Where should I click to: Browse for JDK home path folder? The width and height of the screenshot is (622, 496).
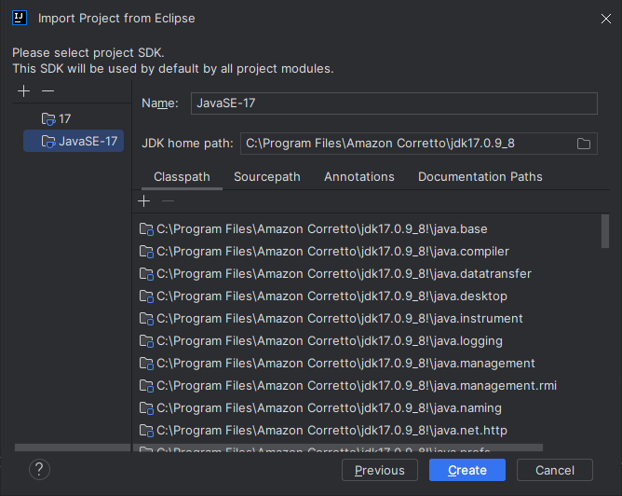click(584, 144)
